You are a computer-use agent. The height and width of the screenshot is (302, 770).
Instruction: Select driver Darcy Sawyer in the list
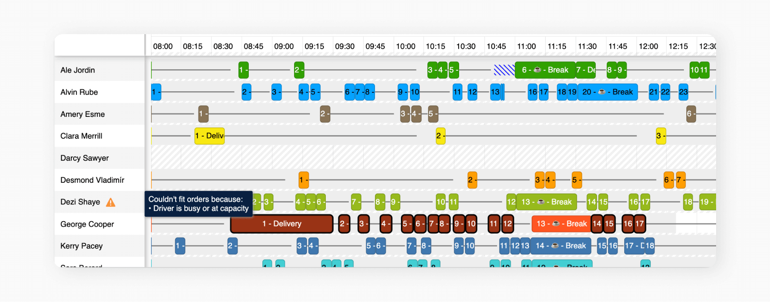(85, 158)
